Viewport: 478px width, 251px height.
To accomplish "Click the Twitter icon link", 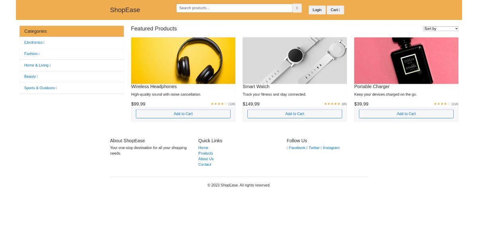I will point(313,147).
